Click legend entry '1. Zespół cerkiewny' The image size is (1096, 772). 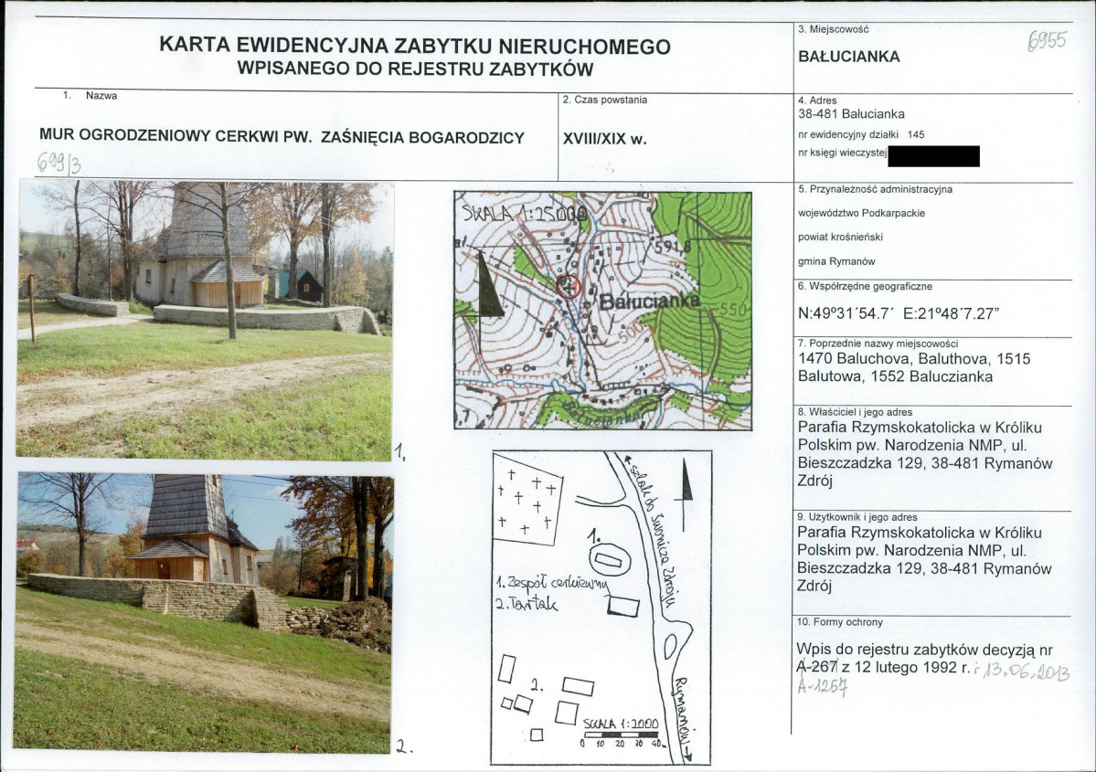(x=552, y=582)
